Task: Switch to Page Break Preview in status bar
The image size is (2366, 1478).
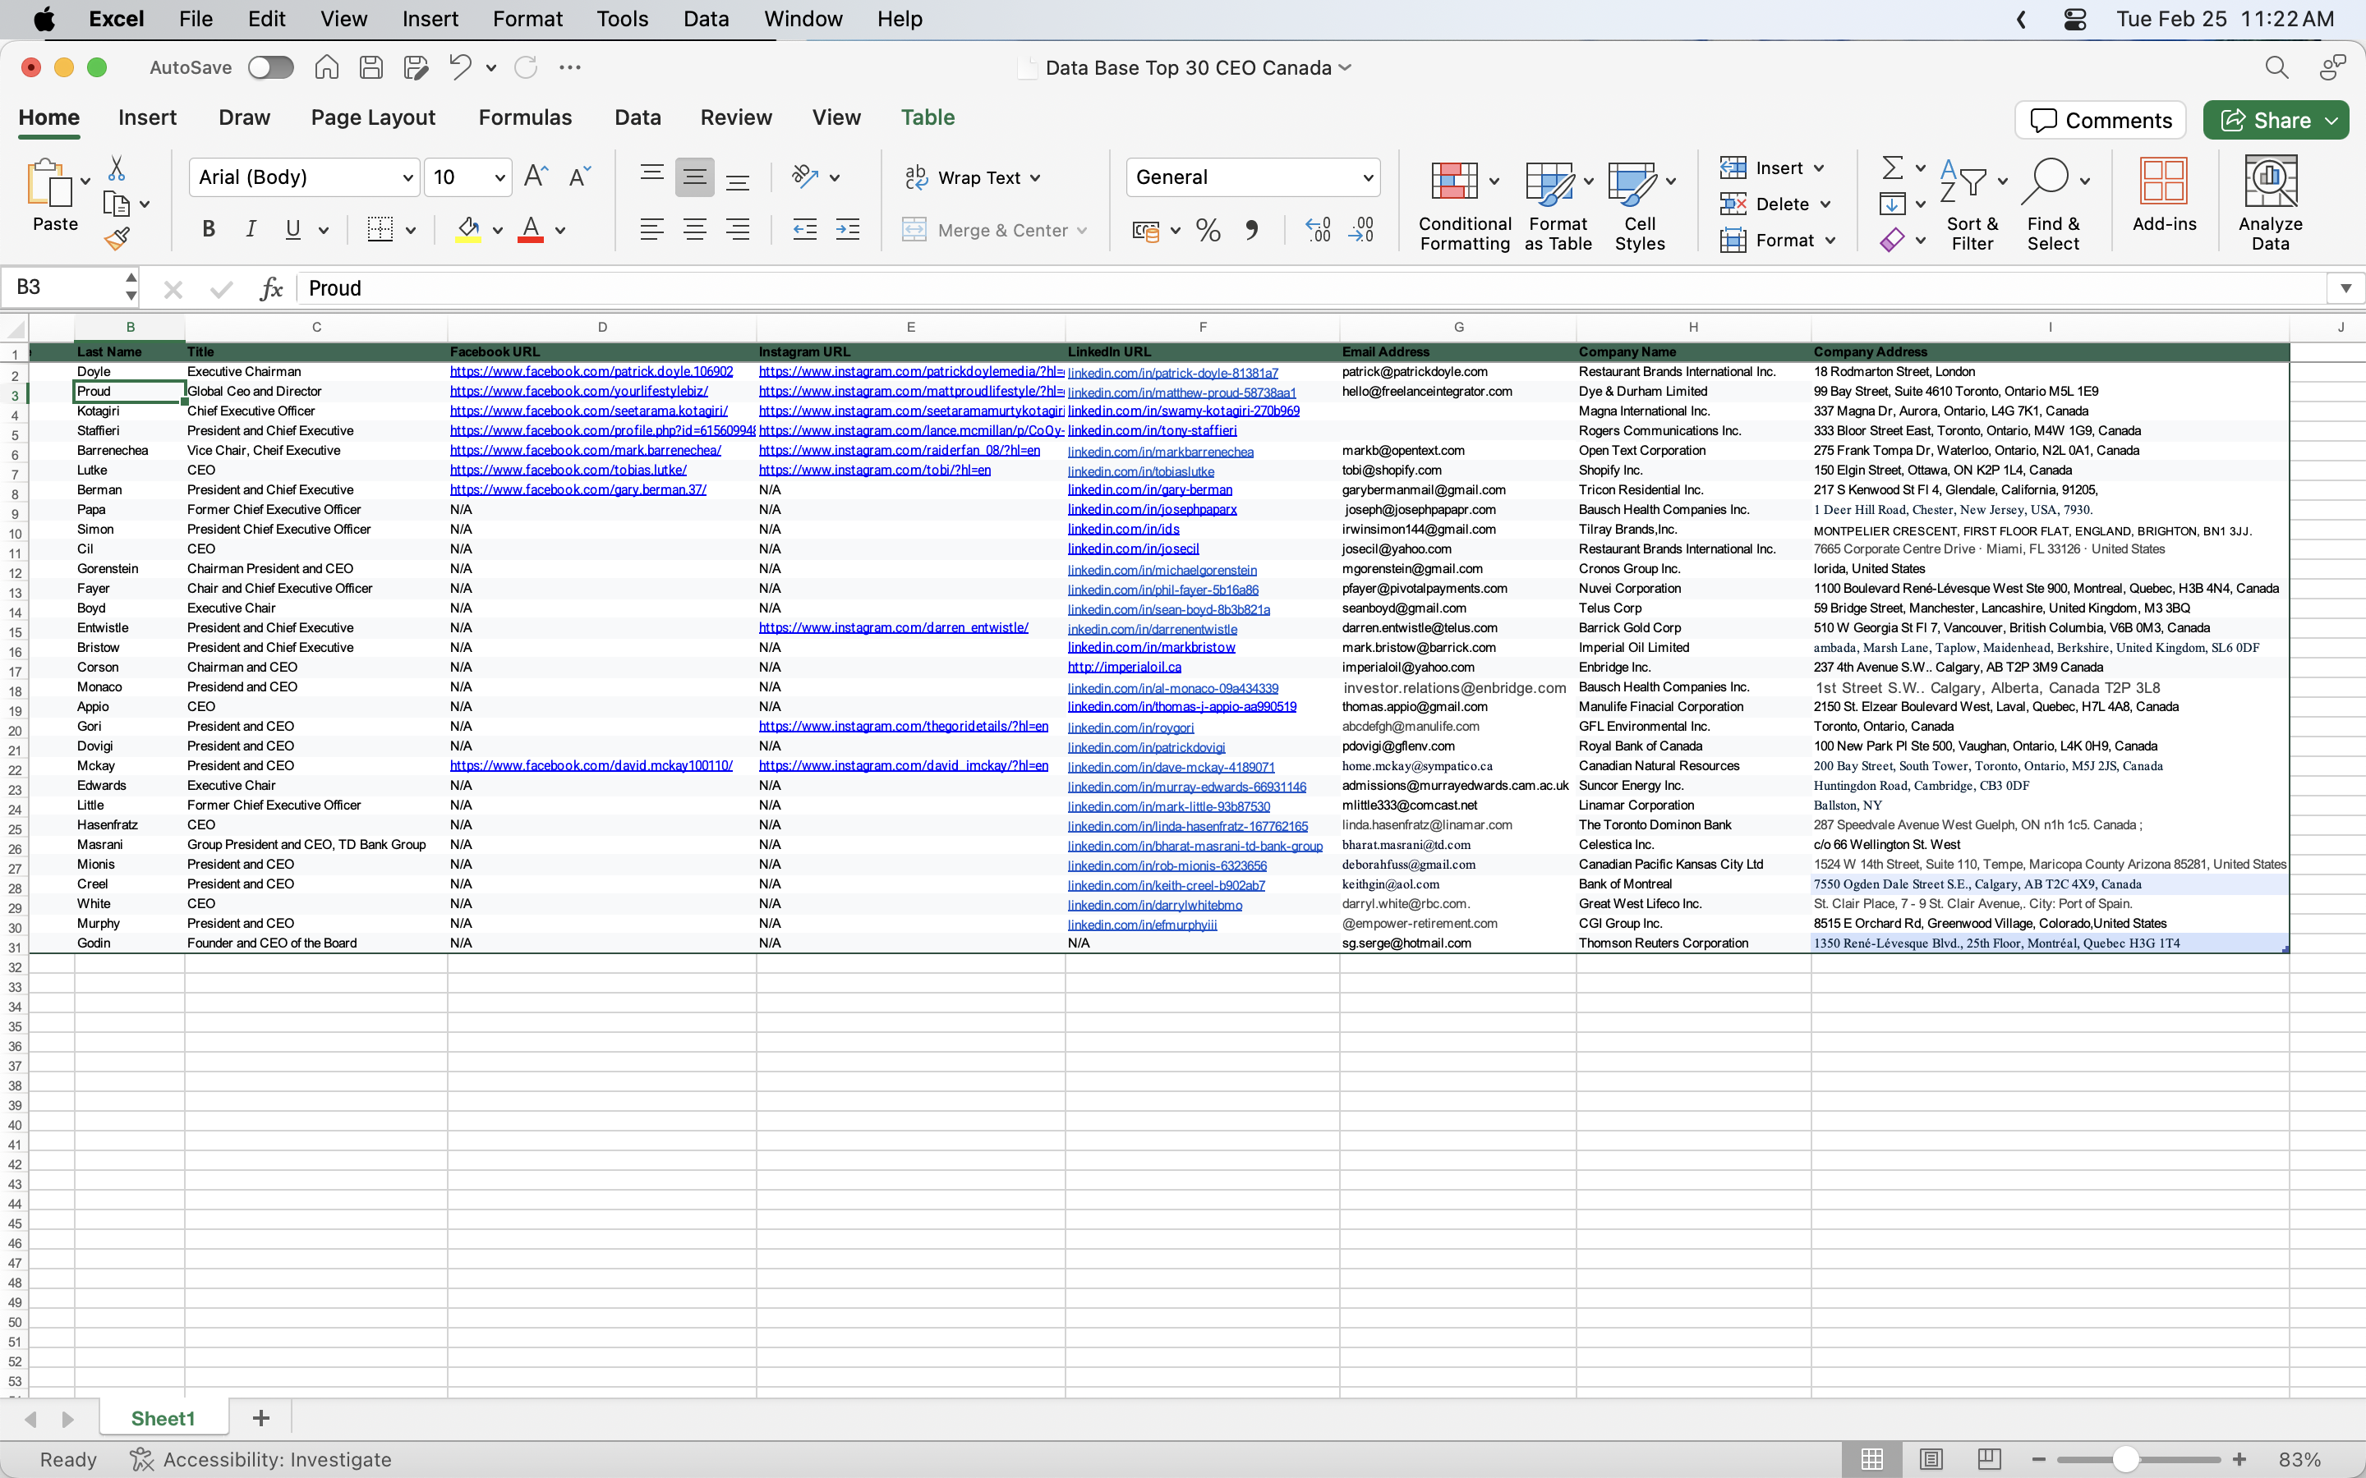Action: click(1989, 1458)
